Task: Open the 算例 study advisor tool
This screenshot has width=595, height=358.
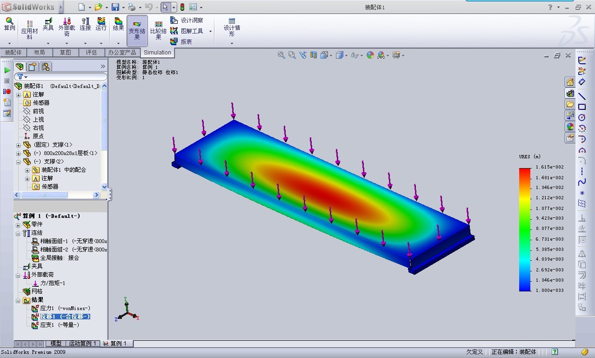Action: 9,24
